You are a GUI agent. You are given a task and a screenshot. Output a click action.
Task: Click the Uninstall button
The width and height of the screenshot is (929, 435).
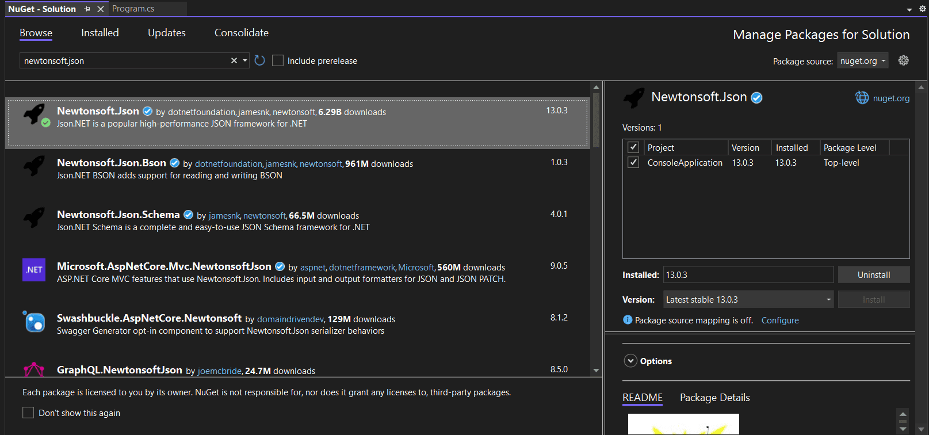pyautogui.click(x=874, y=274)
